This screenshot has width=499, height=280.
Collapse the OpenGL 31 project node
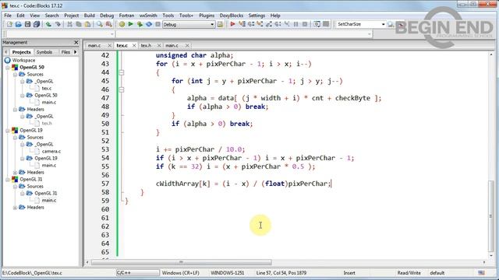click(8, 180)
